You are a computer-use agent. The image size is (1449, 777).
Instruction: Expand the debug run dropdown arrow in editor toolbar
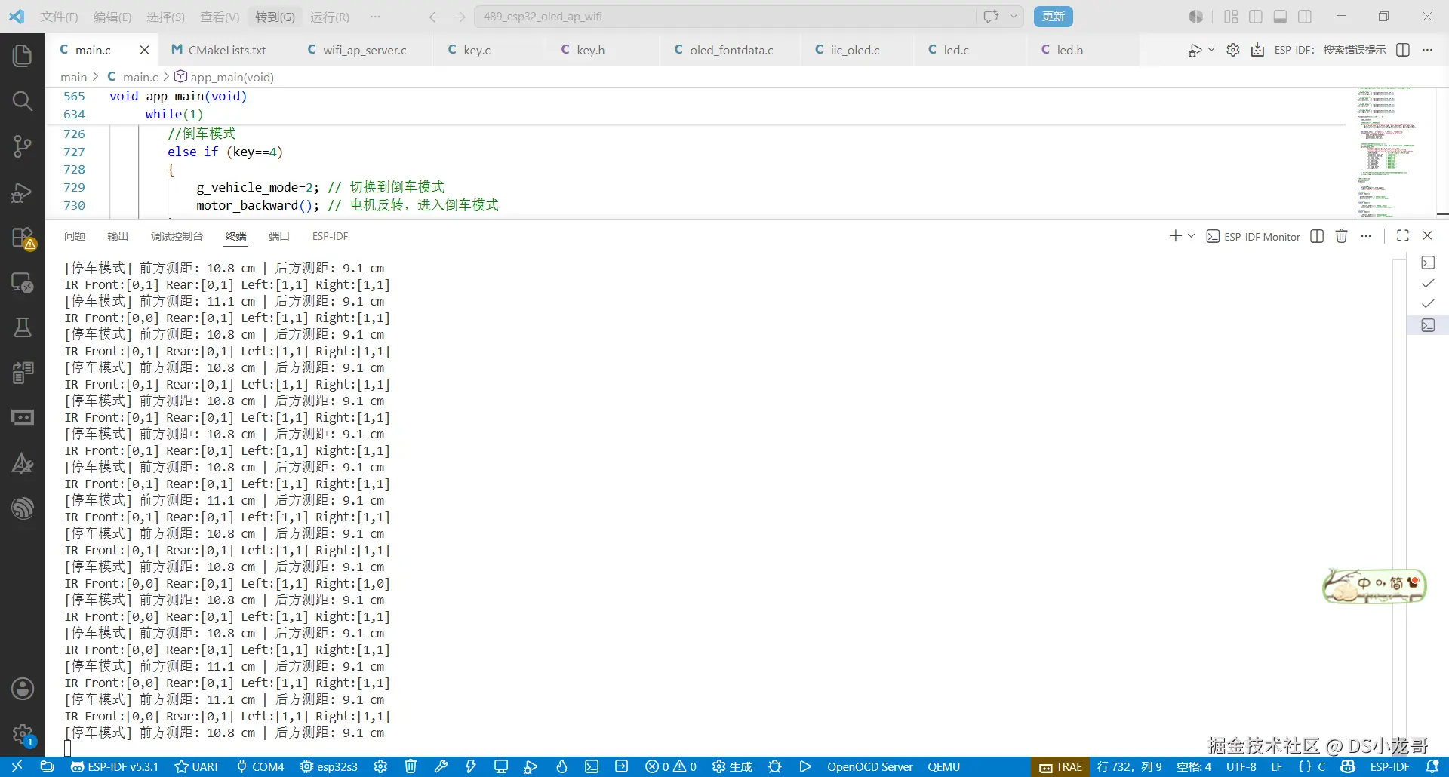click(1211, 50)
